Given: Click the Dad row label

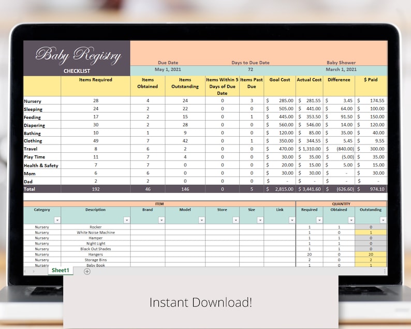Looking at the screenshot, I should pyautogui.click(x=28, y=181).
